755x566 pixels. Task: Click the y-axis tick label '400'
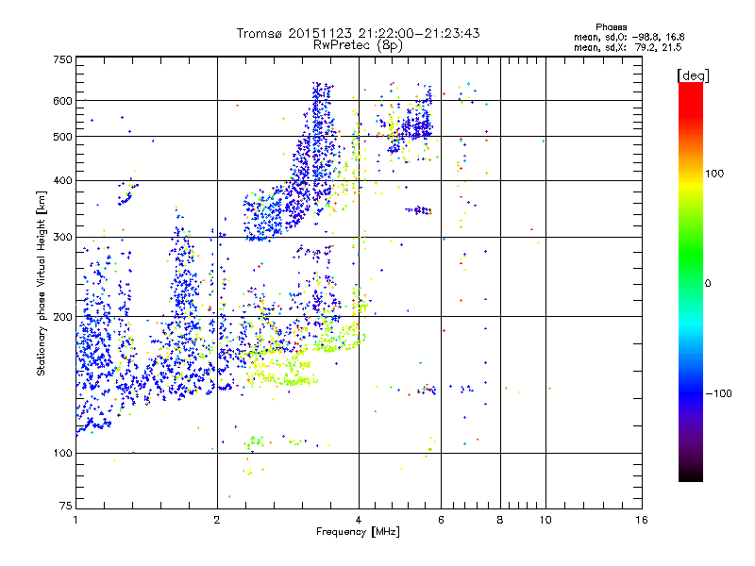(62, 181)
